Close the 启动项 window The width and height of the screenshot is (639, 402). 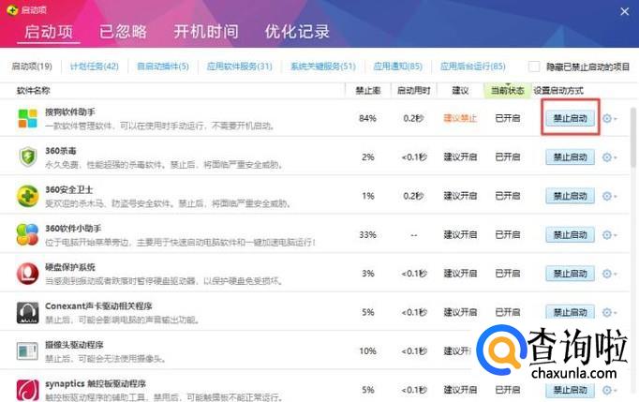(624, 11)
